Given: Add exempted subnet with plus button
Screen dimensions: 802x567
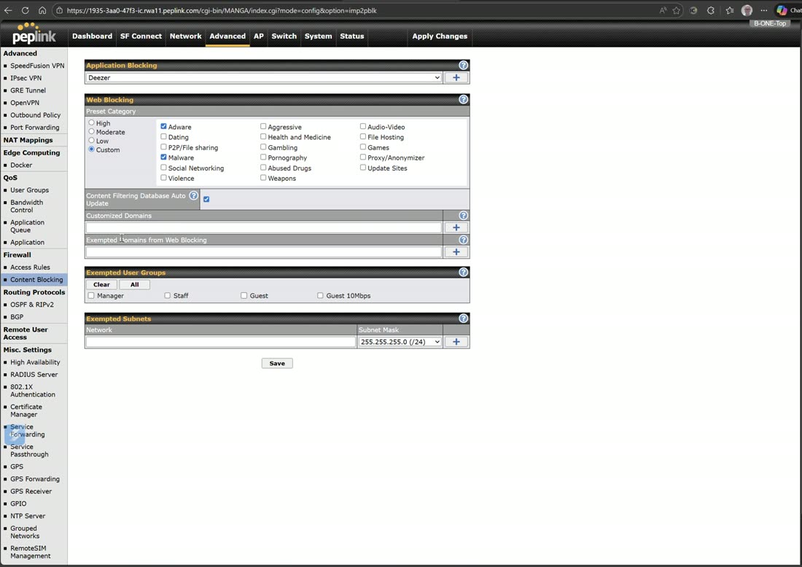Looking at the screenshot, I should tap(456, 342).
